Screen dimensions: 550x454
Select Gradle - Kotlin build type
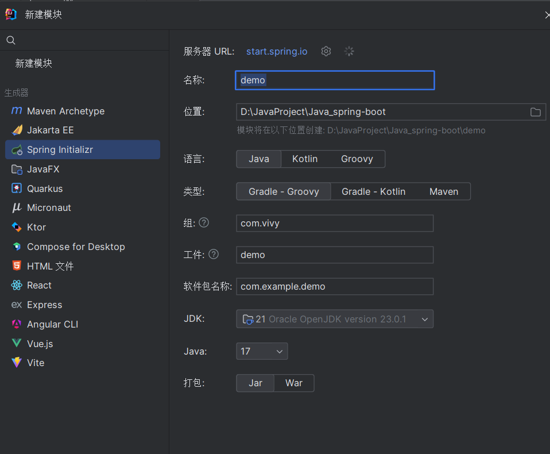pyautogui.click(x=374, y=191)
